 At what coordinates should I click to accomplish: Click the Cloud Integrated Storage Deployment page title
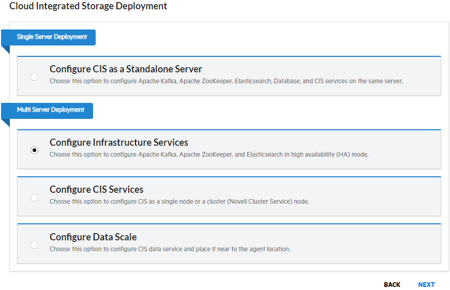tap(88, 7)
